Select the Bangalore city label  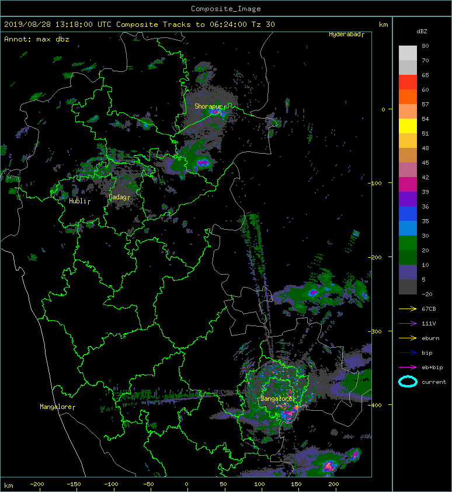point(277,399)
